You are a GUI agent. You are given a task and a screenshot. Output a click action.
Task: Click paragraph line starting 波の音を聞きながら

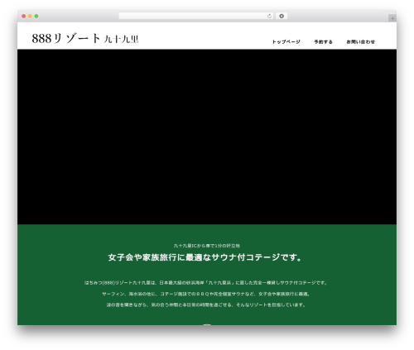206,304
